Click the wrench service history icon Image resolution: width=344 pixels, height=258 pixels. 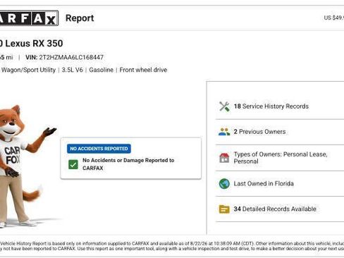[x=224, y=106]
